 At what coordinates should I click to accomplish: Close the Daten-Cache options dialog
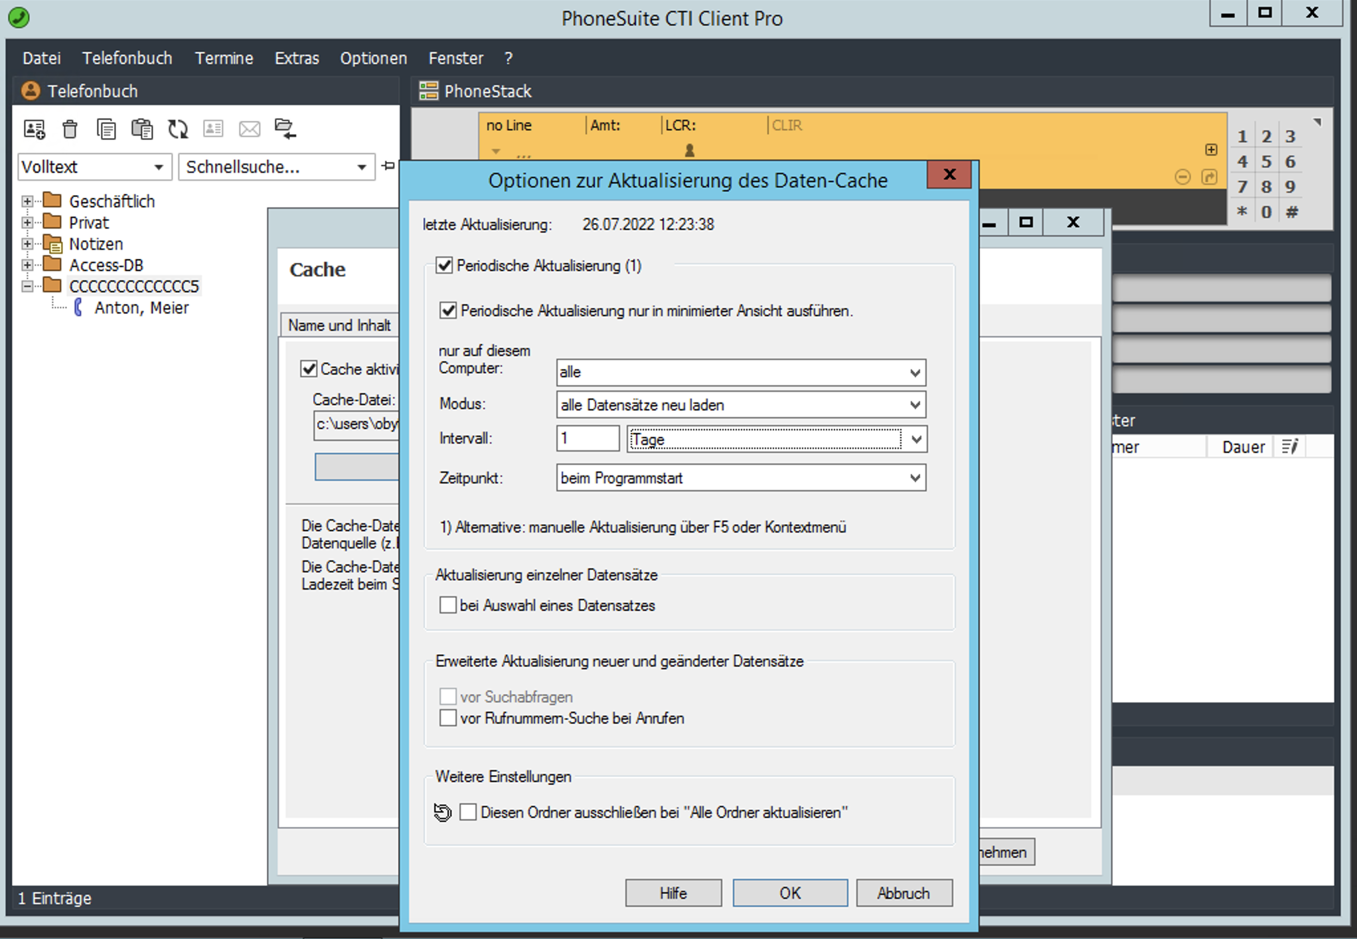pyautogui.click(x=949, y=175)
